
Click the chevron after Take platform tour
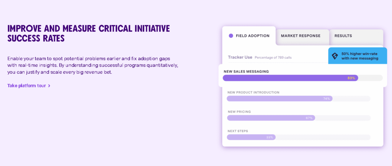[49, 86]
